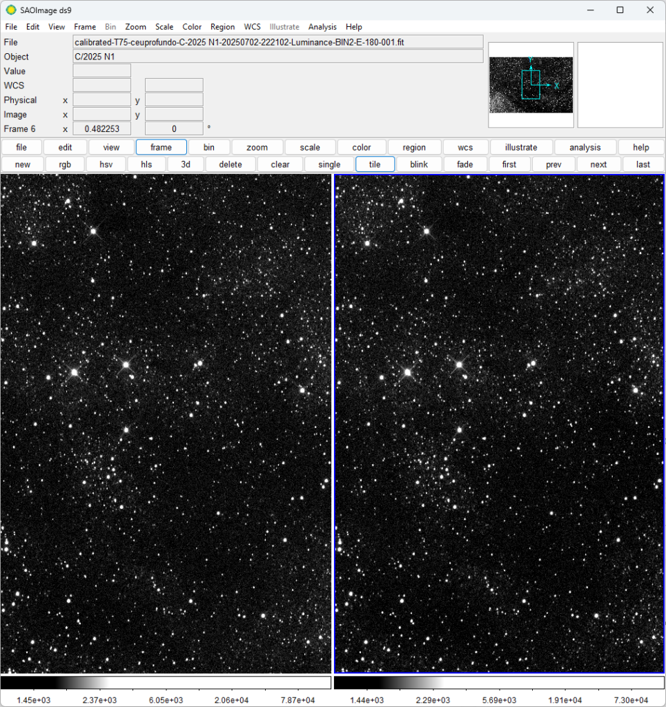
Task: Create a 3d frame
Action: 186,164
